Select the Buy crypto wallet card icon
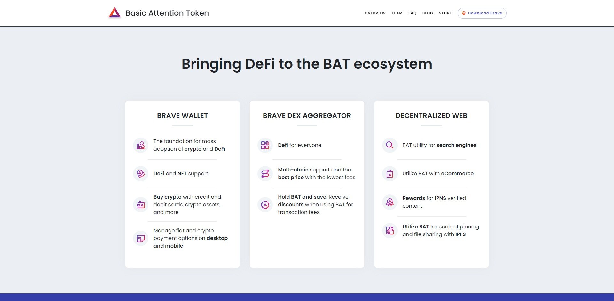The height and width of the screenshot is (301, 614). [140, 204]
